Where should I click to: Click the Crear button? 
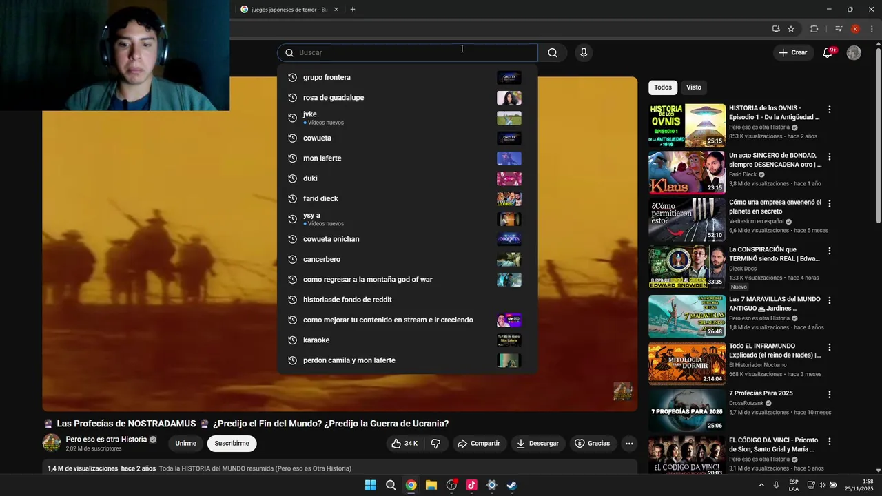click(792, 53)
